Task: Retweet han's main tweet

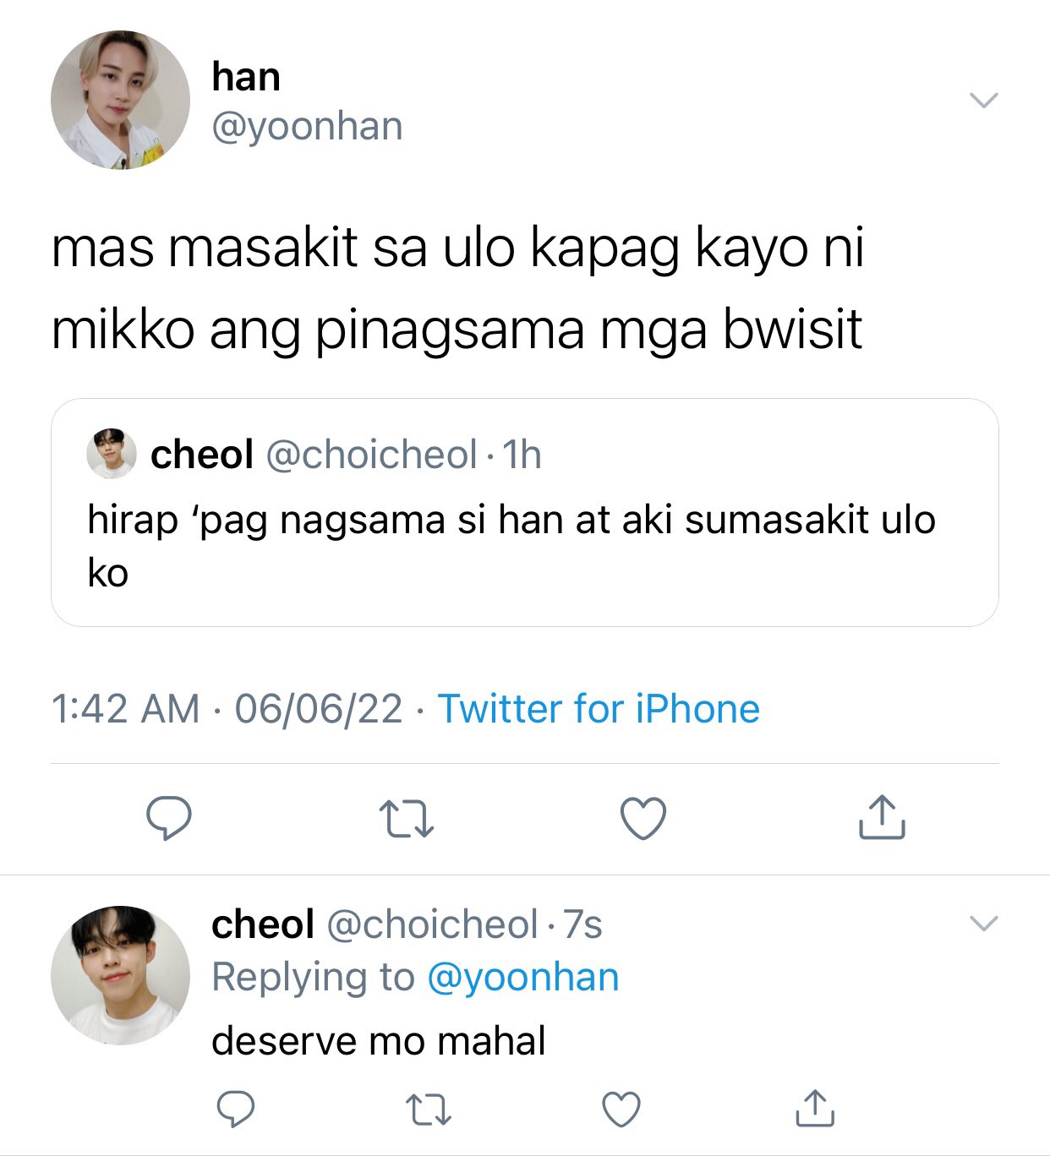Action: (407, 818)
